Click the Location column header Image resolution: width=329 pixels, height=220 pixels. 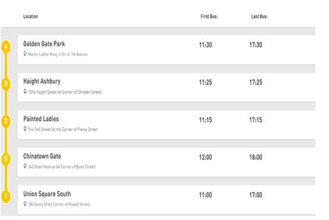click(31, 17)
